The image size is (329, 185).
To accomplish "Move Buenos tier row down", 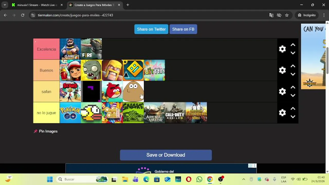I will 293,74.
